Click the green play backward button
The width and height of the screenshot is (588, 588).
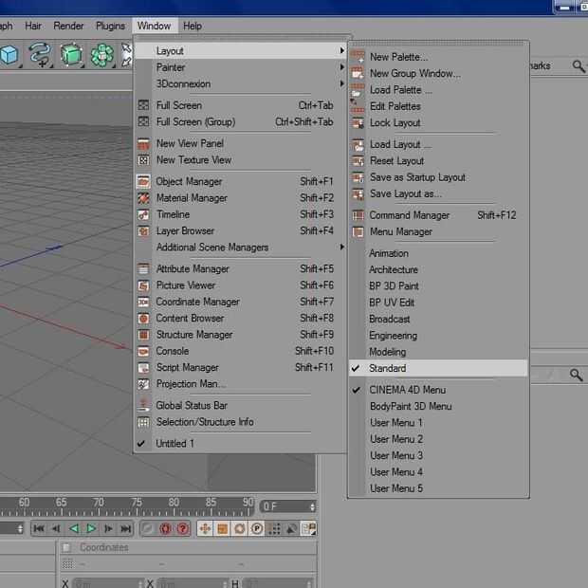click(74, 528)
